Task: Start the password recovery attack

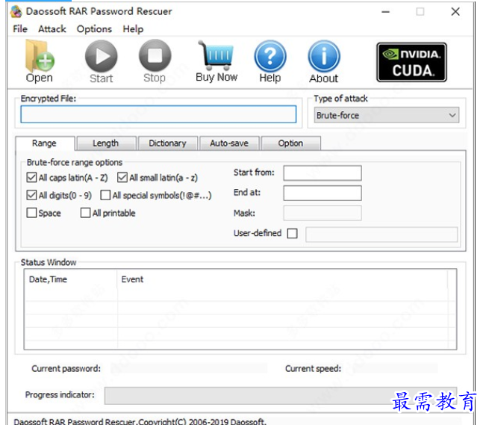Action: point(101,56)
